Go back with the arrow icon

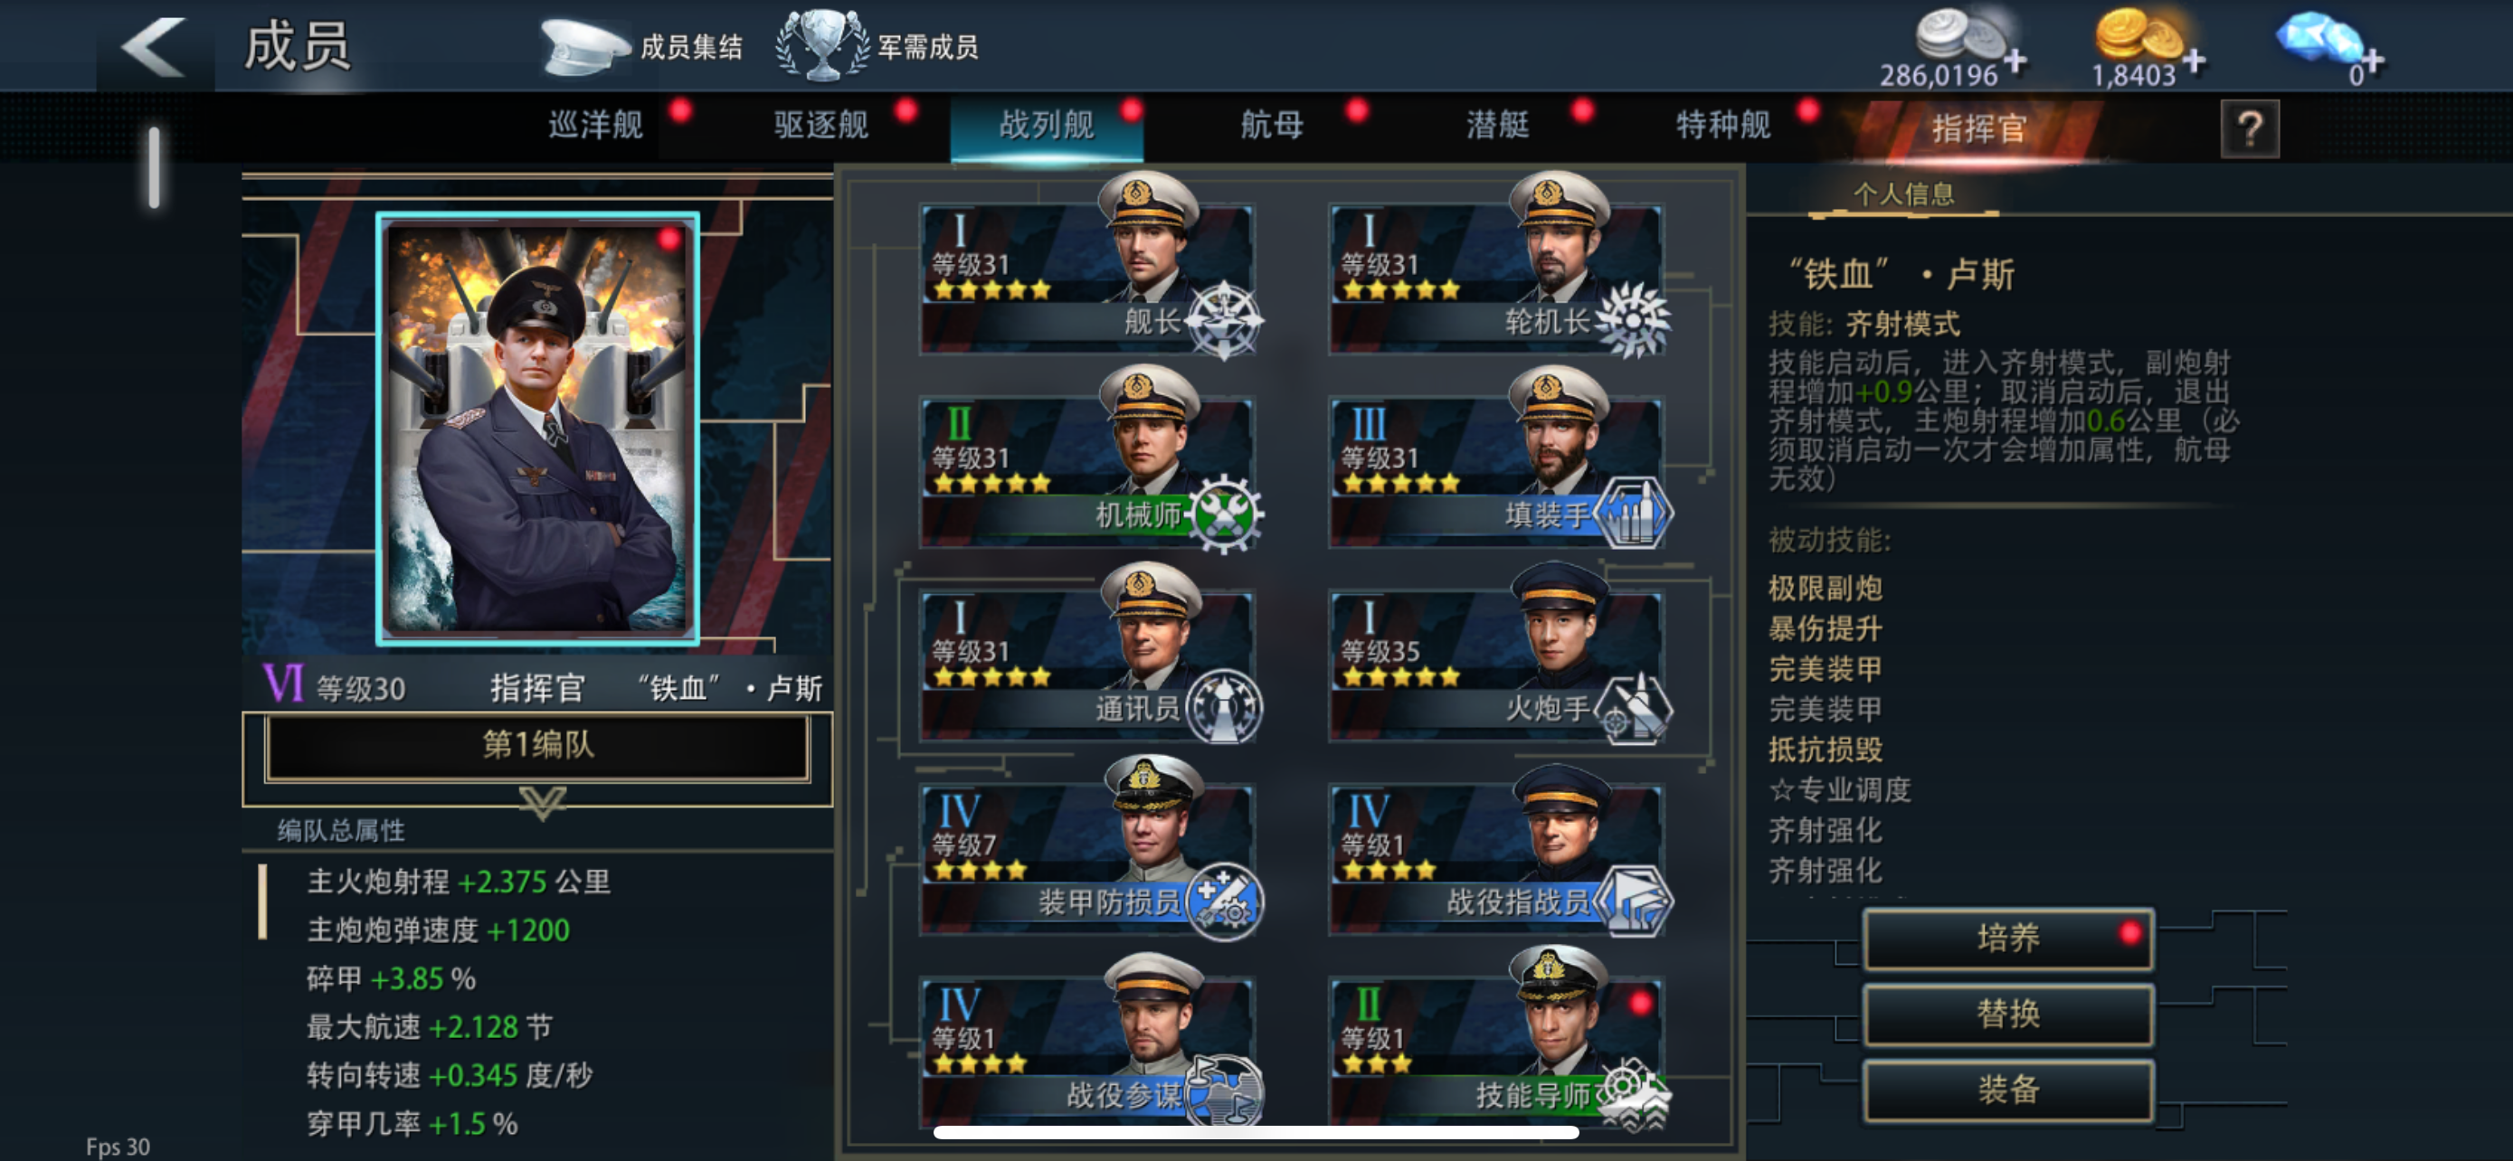click(154, 46)
